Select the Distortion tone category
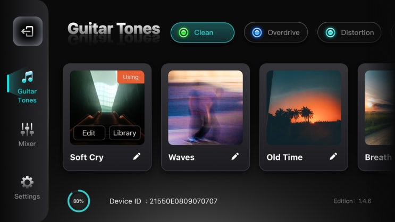395x222 pixels. (349, 32)
